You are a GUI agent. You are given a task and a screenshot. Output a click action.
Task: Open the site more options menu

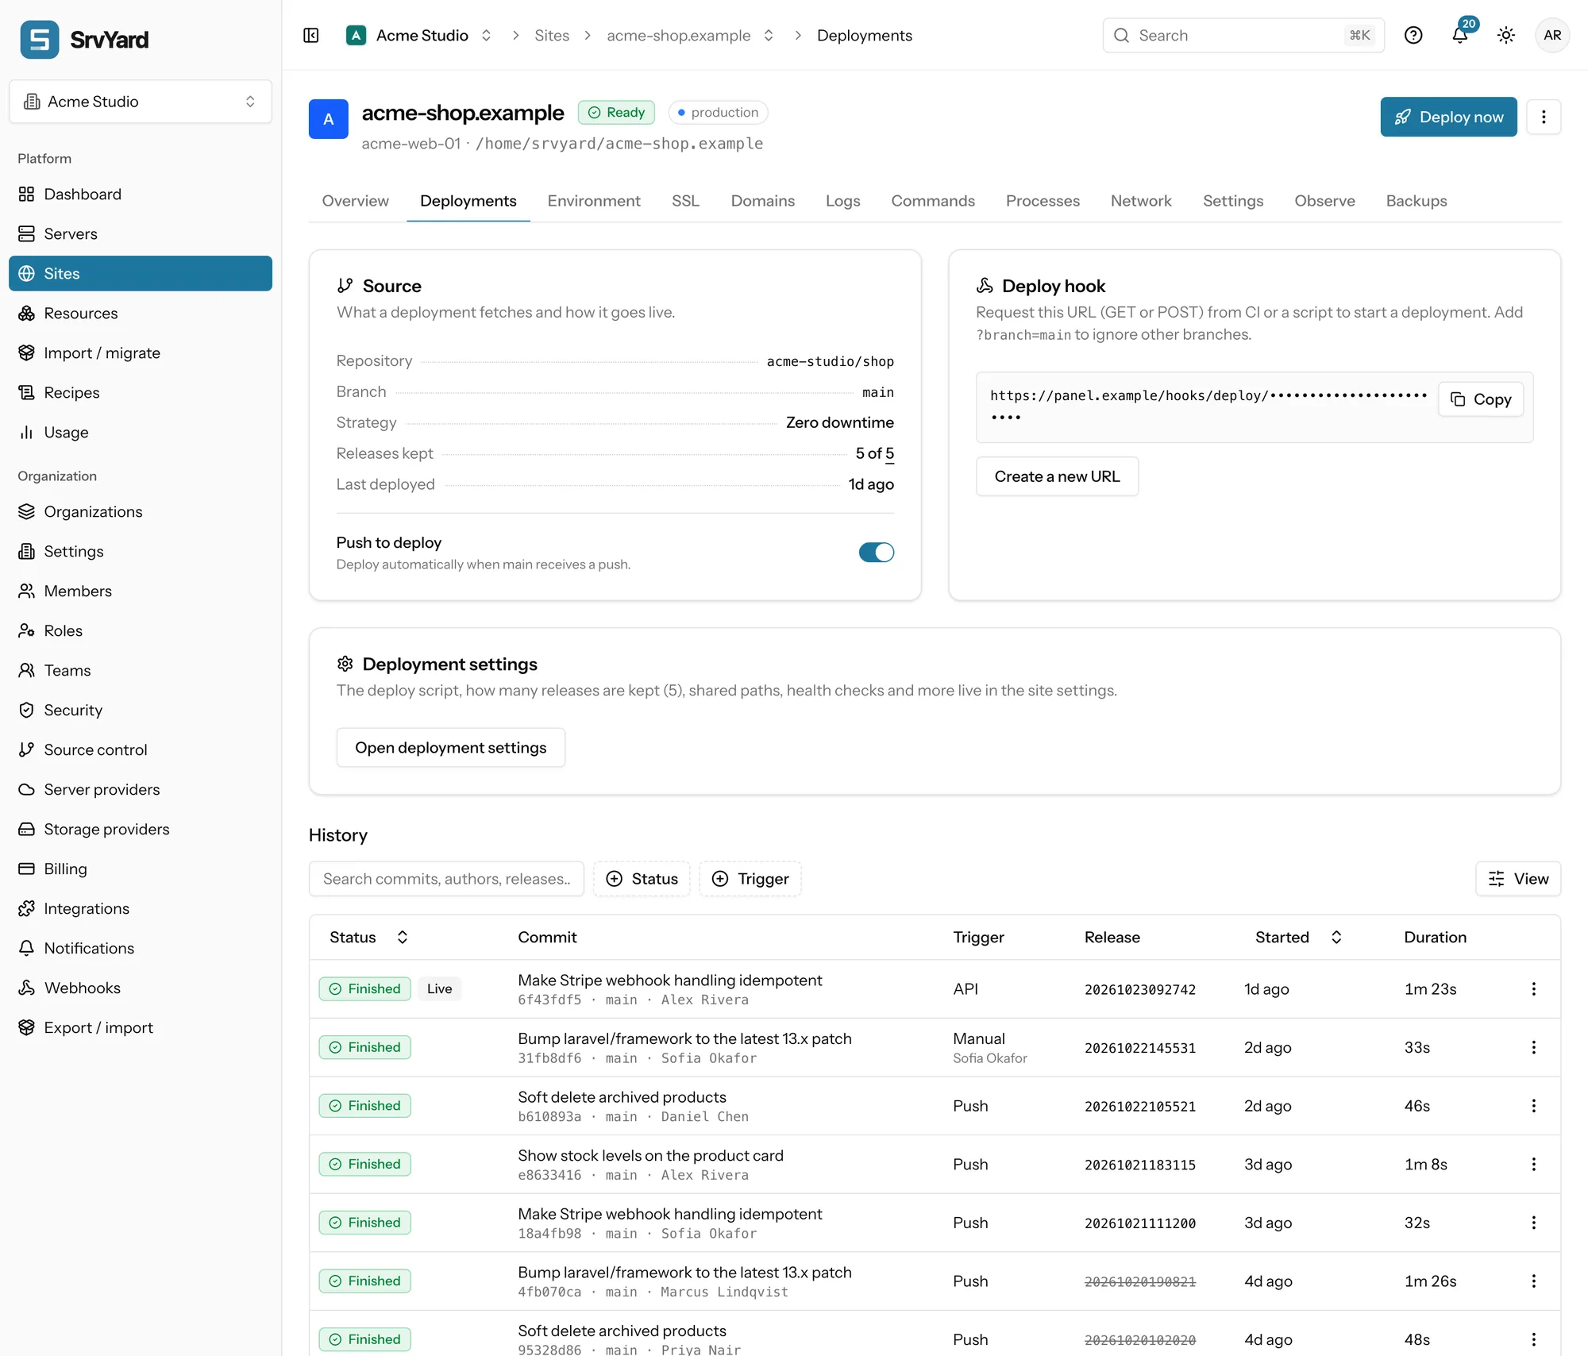(1544, 117)
